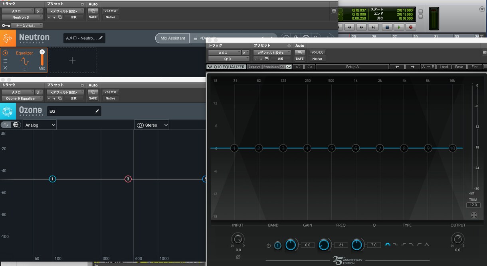This screenshot has width=487, height=266.
Task: Toggle the Neutron Equalizer module power icon
Action: pyautogui.click(x=5, y=53)
